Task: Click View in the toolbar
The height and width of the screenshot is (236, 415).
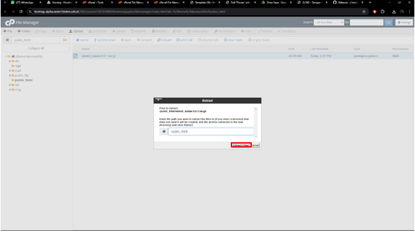Action: pos(246,31)
